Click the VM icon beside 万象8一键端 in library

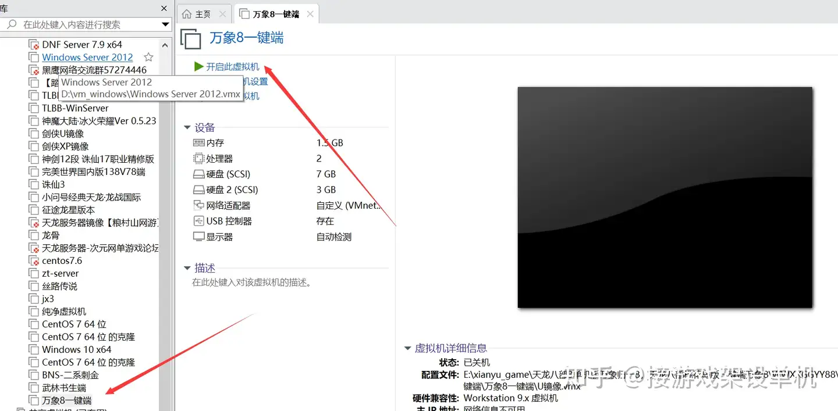(x=34, y=401)
